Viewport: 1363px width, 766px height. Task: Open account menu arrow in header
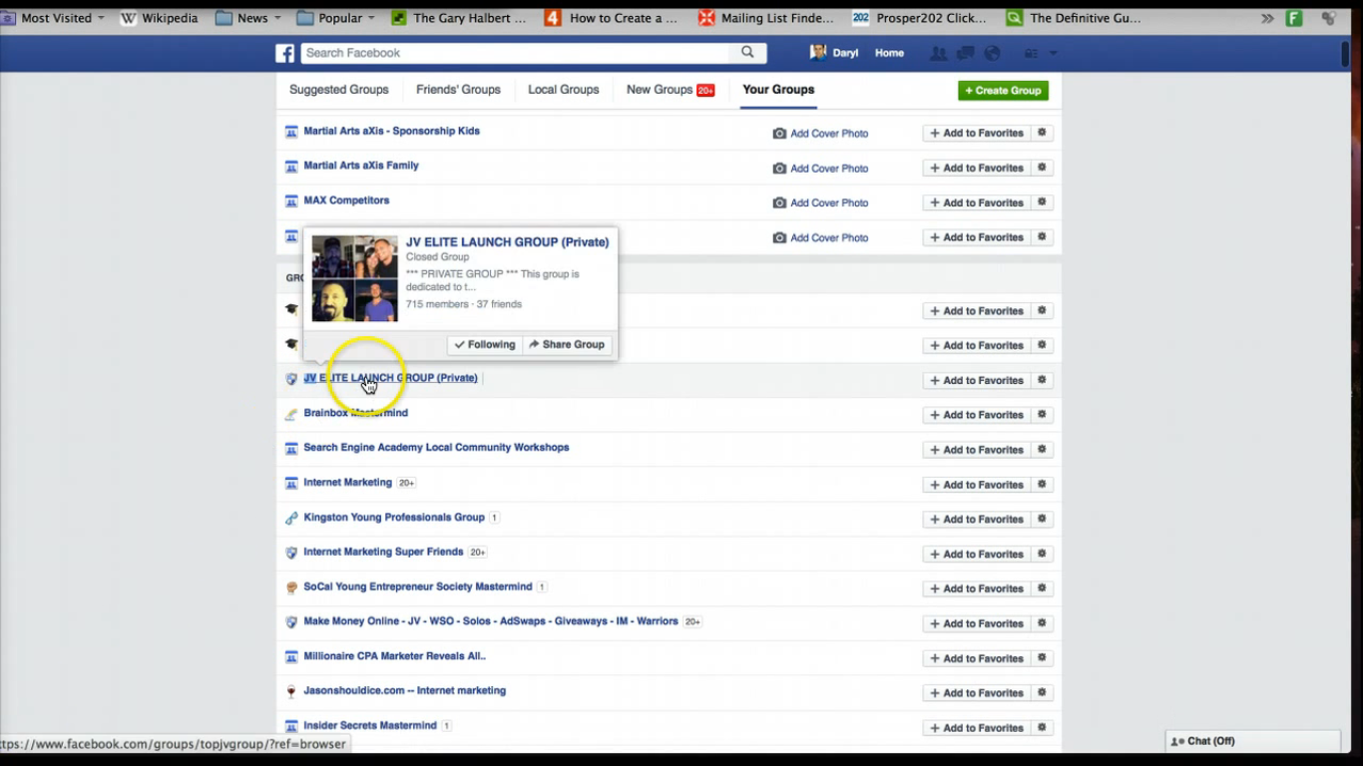click(x=1053, y=54)
